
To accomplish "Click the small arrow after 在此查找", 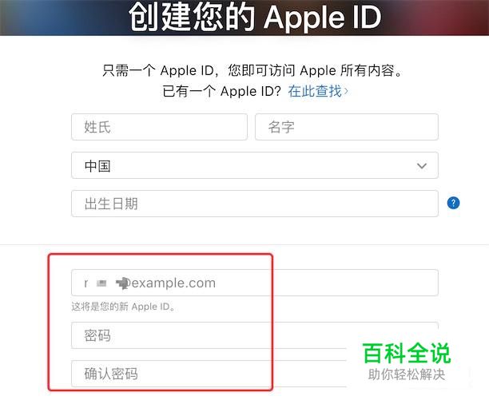I will tap(345, 91).
